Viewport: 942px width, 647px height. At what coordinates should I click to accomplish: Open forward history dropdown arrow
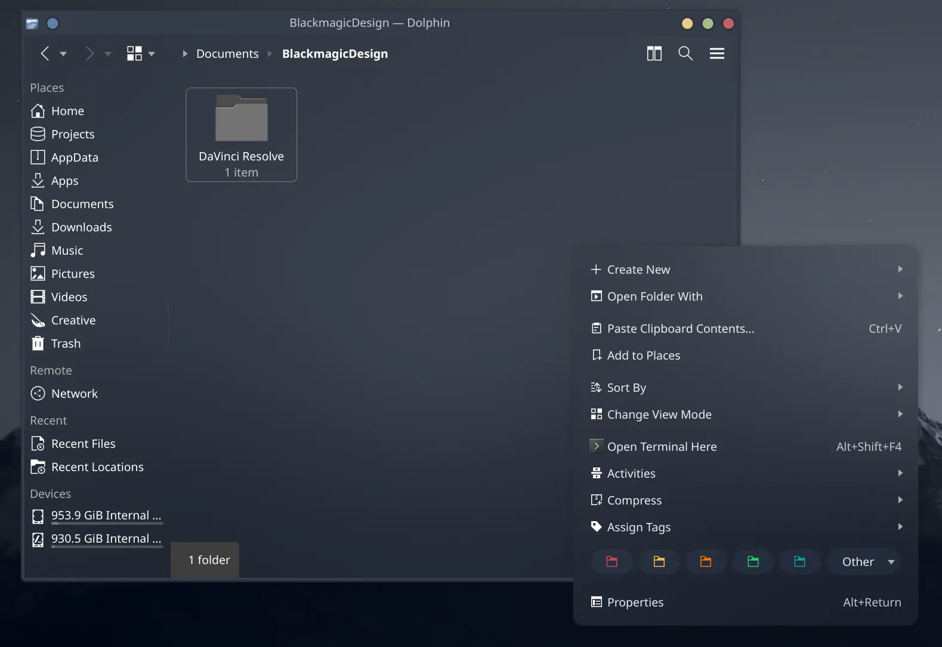click(x=108, y=54)
